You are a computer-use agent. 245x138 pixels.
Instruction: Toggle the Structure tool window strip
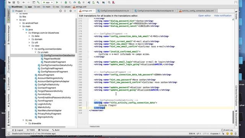[8, 84]
